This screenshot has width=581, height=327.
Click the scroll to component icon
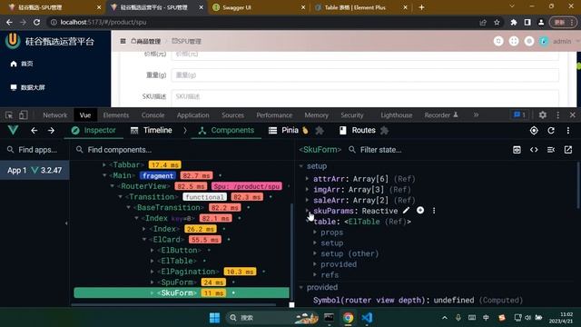click(517, 150)
